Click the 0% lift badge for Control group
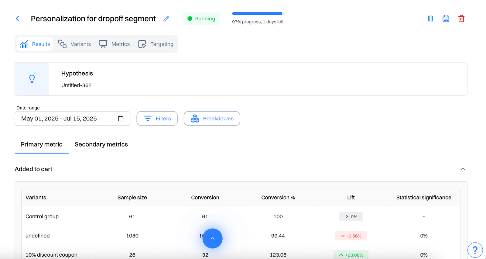Viewport: 486px width, 259px height. 351,216
